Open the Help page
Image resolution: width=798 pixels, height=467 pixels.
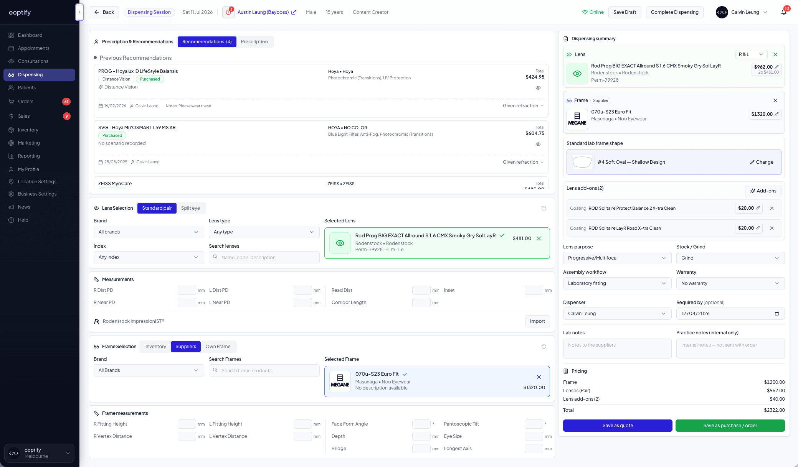(39, 220)
